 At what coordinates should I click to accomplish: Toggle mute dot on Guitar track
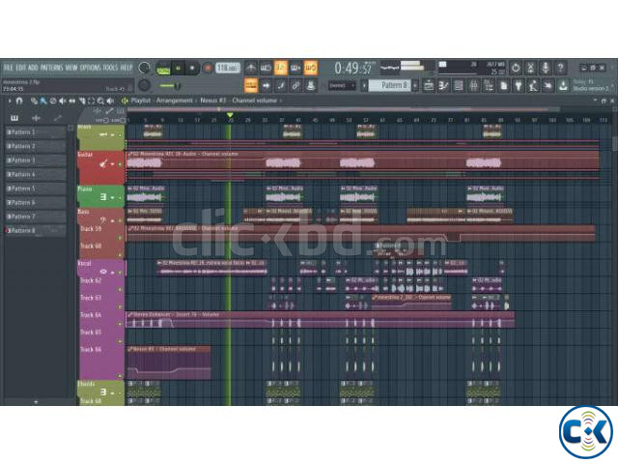tap(120, 163)
